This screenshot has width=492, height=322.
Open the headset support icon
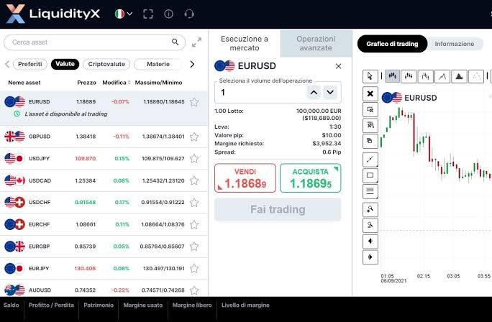pyautogui.click(x=189, y=14)
